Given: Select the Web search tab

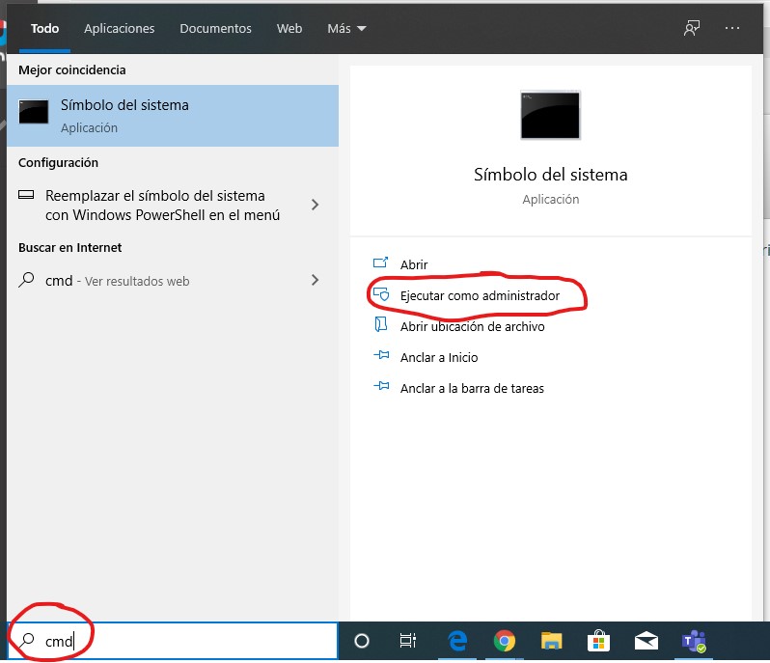Looking at the screenshot, I should click(289, 29).
